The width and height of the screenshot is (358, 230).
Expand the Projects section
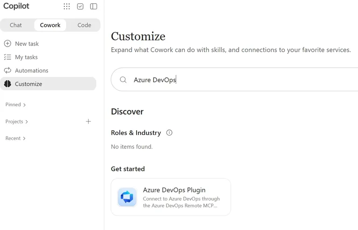tap(17, 122)
